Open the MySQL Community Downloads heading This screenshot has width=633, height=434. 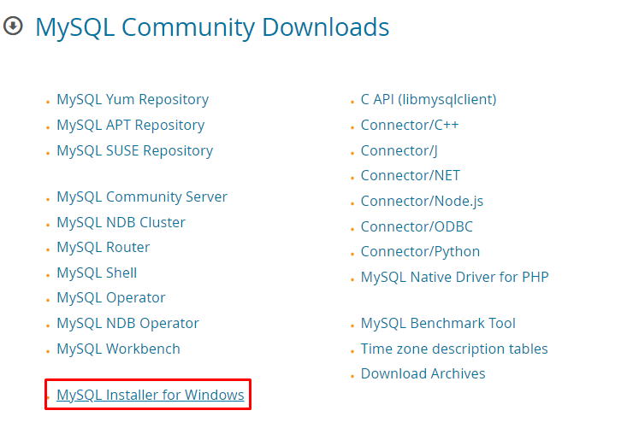point(212,27)
